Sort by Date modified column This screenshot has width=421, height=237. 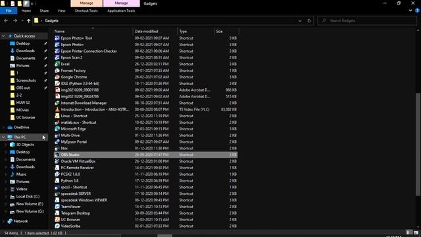155,32
